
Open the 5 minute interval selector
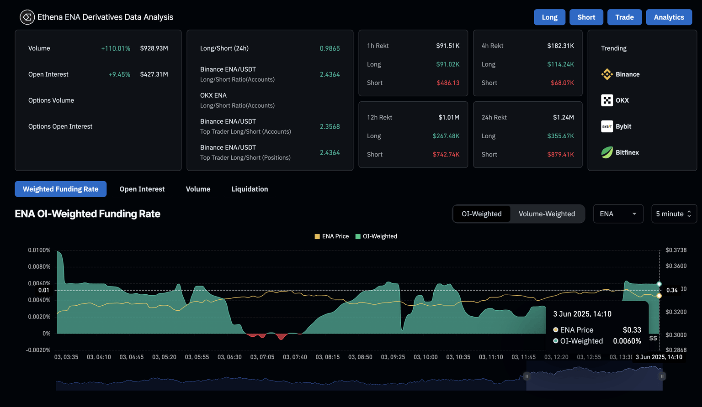(x=674, y=214)
